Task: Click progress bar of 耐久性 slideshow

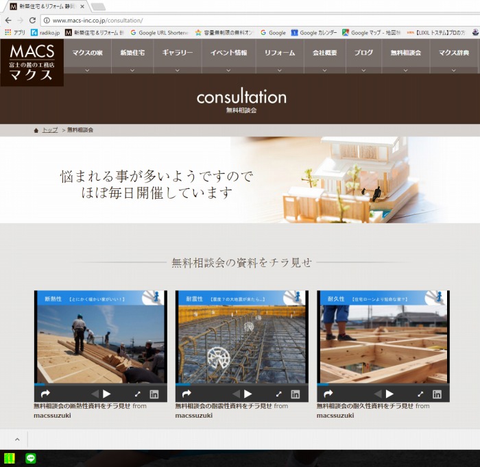Action: pyautogui.click(x=383, y=384)
